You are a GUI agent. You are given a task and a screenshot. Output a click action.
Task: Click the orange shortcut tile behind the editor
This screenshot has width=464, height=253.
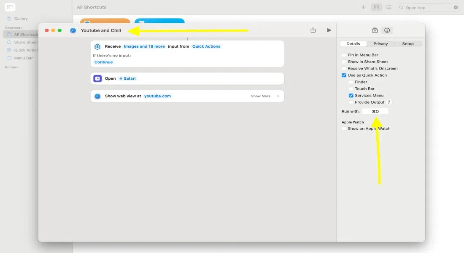tap(105, 21)
